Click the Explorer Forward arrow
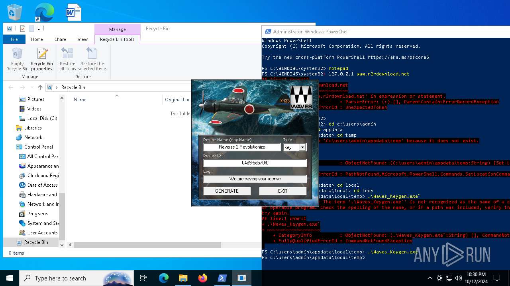Screen dimensions: 510x286 click(x=22, y=87)
